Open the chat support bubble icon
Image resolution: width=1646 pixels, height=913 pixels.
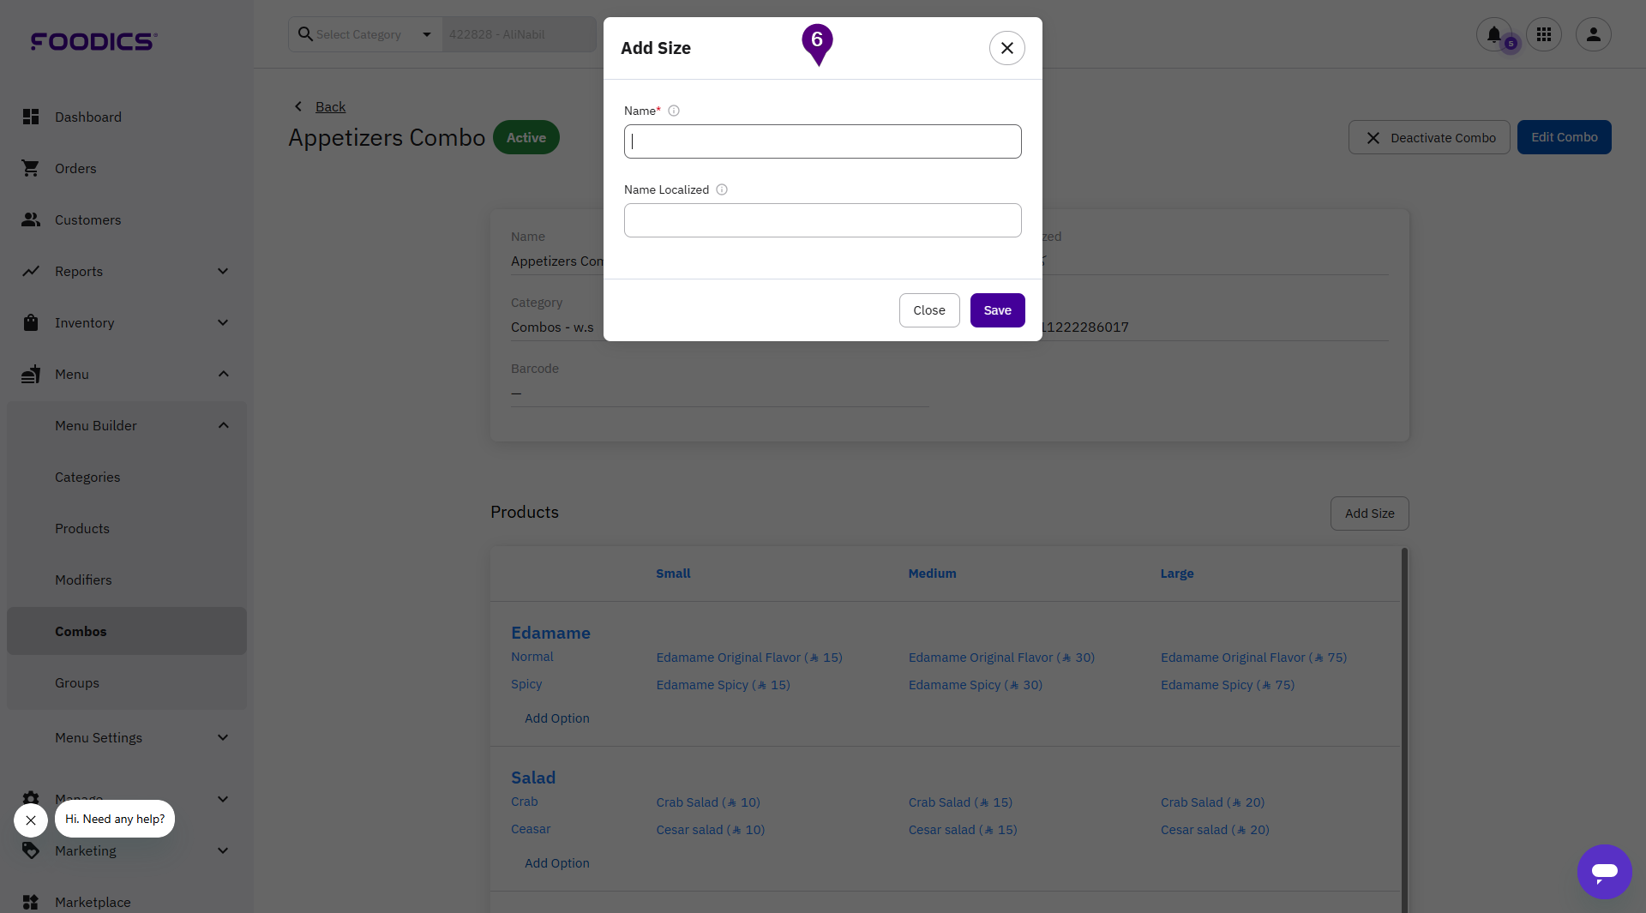coord(1604,872)
